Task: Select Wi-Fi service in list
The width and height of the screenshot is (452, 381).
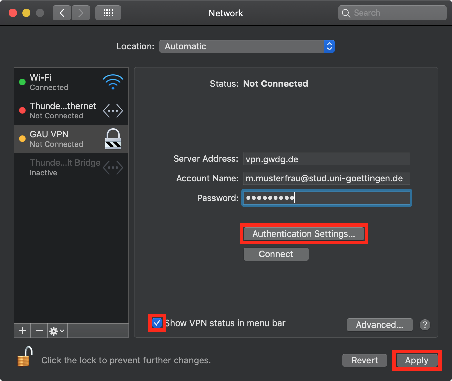Action: point(71,82)
